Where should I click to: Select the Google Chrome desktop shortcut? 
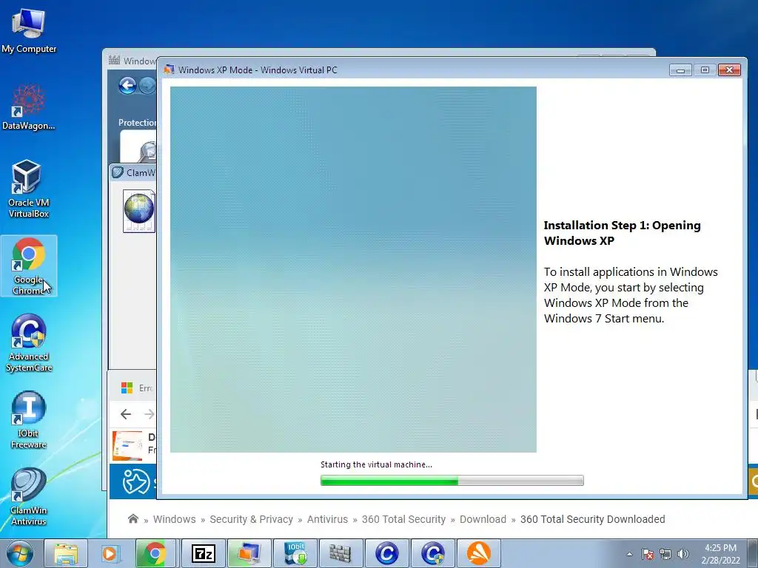(29, 266)
